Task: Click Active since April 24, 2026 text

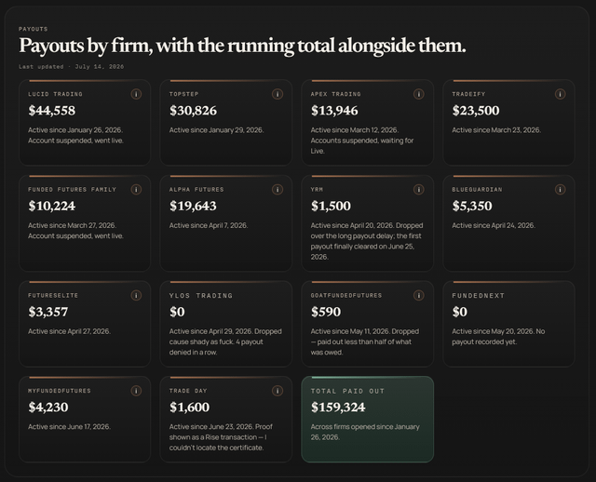Action: (494, 225)
